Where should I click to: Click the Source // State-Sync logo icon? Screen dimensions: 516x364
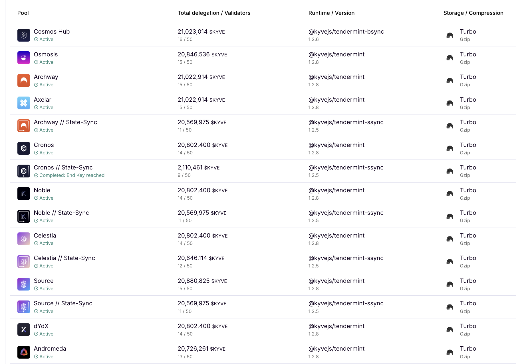(24, 307)
